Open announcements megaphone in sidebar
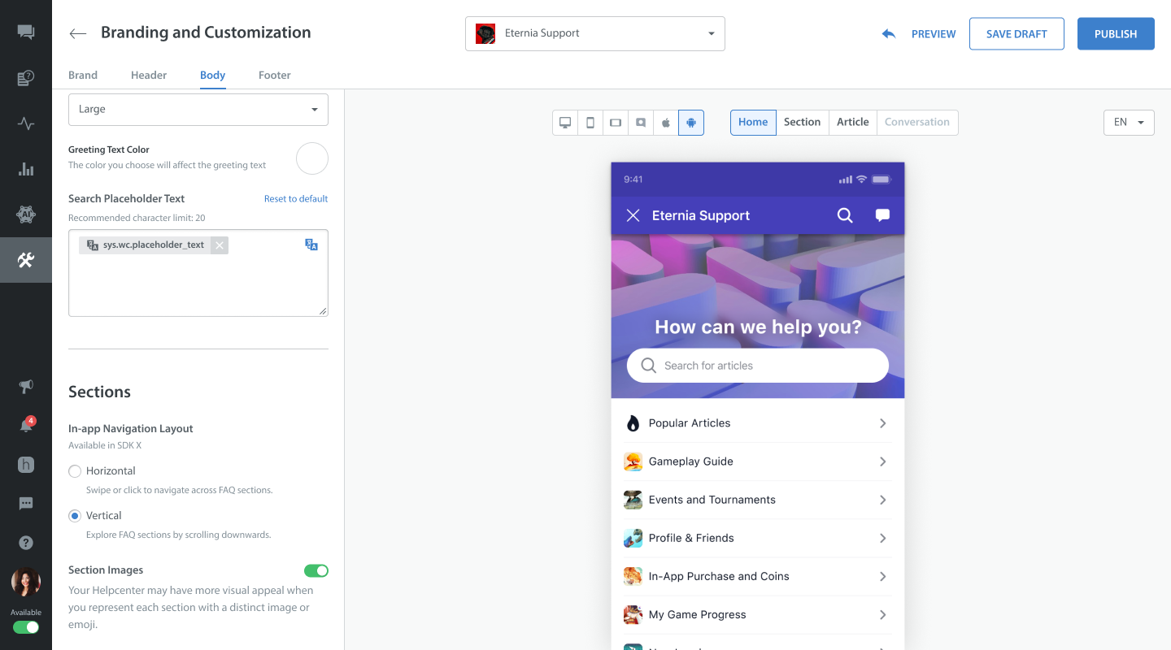 click(26, 386)
